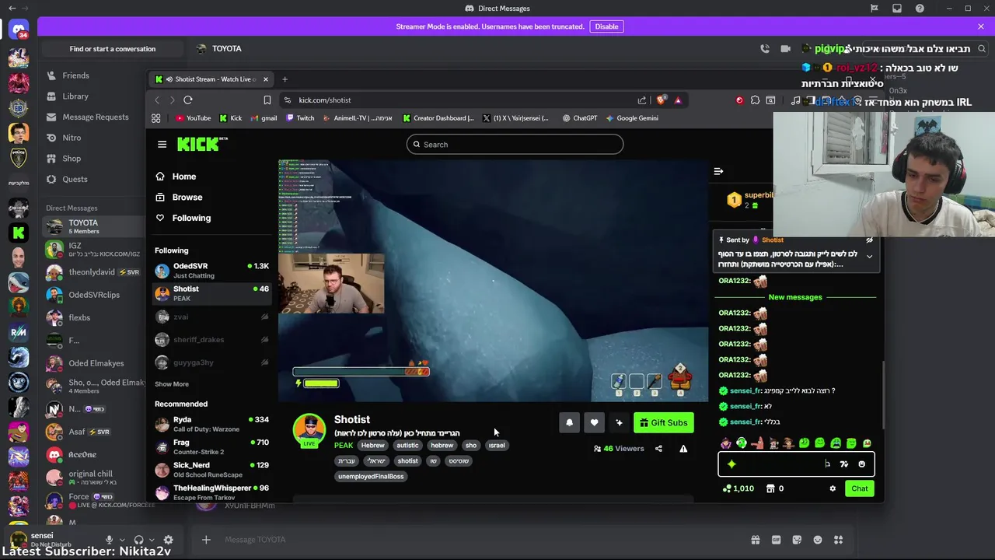The width and height of the screenshot is (995, 560).
Task: Send message with the Chat button
Action: [859, 488]
